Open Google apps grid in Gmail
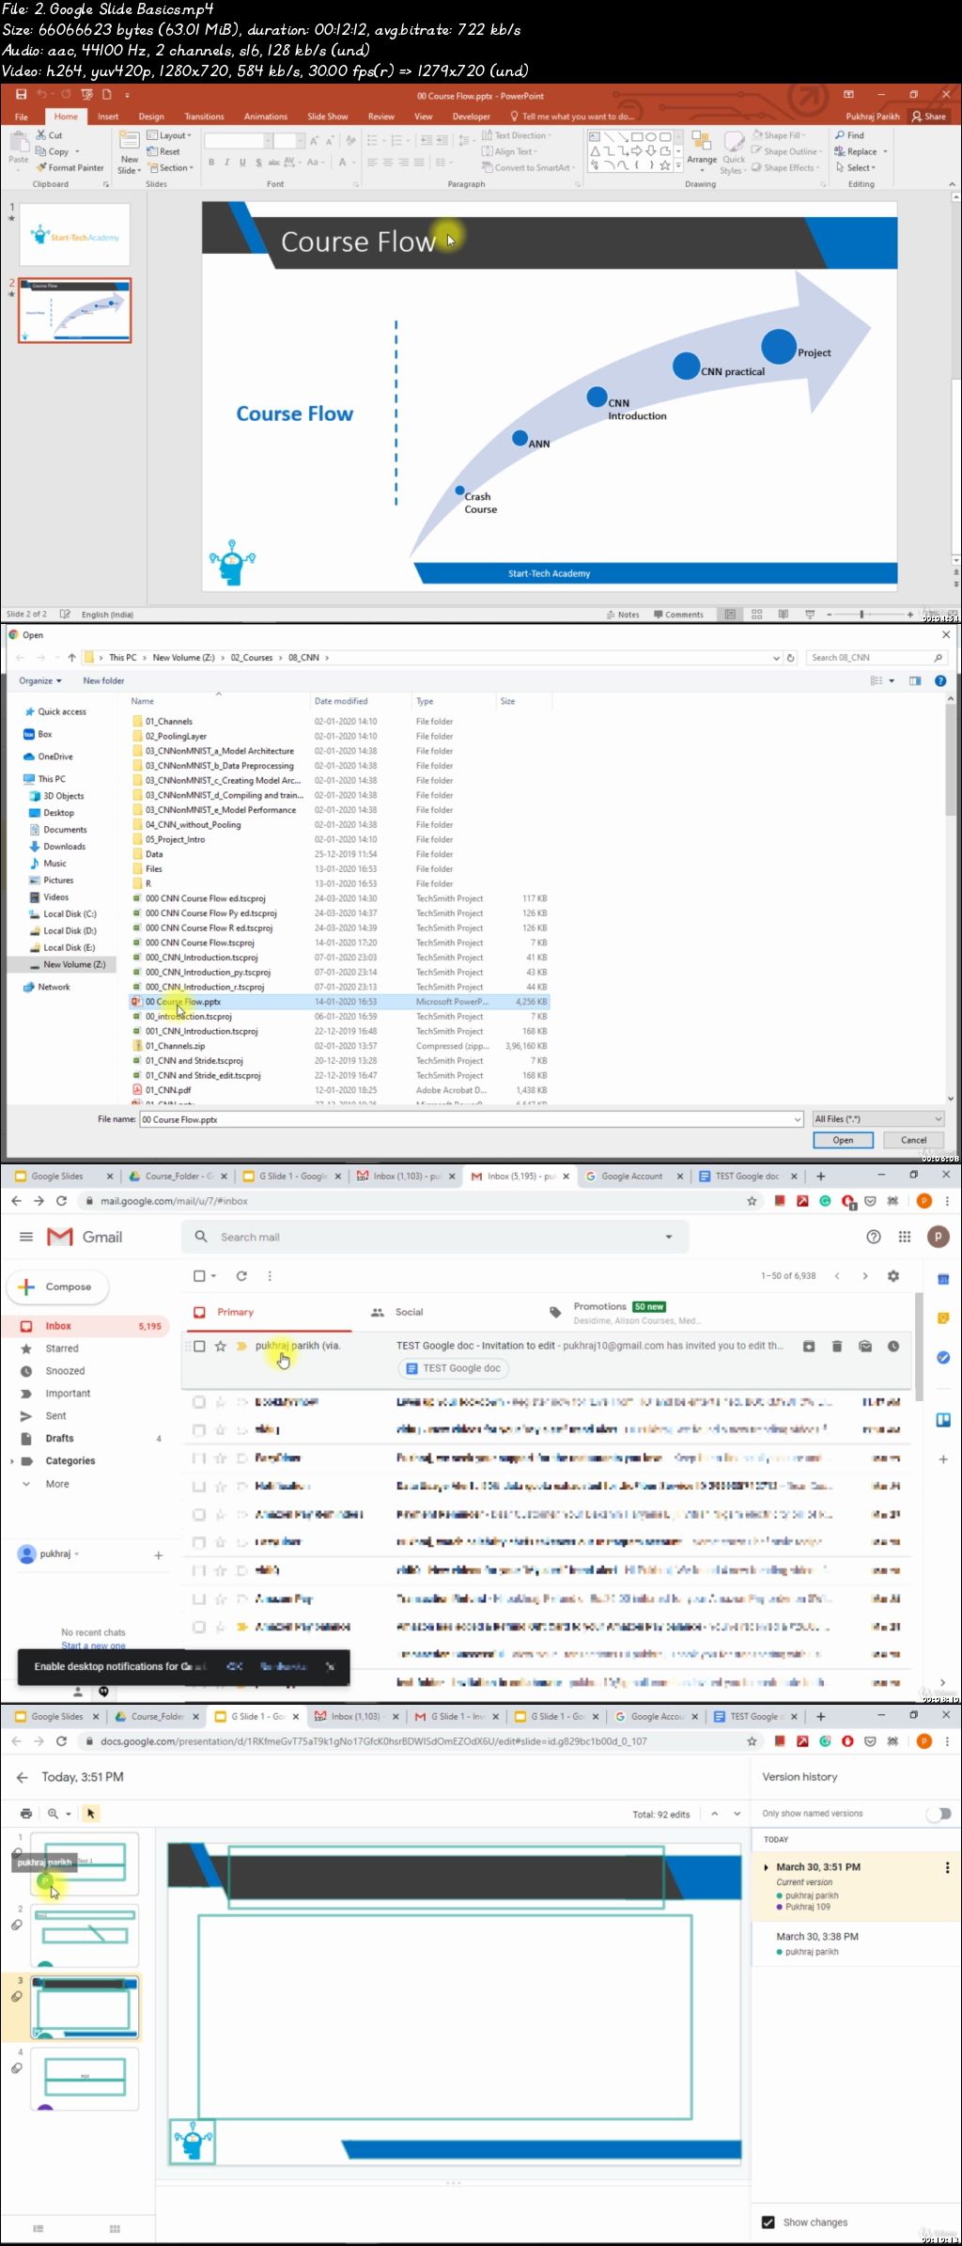Viewport: 962px width, 2246px height. [905, 1237]
